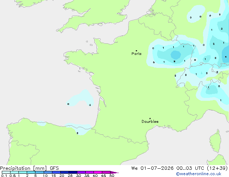The width and height of the screenshot is (229, 177).
Task: Pick the 10–15 mm legend swatch
Action: click(48, 172)
